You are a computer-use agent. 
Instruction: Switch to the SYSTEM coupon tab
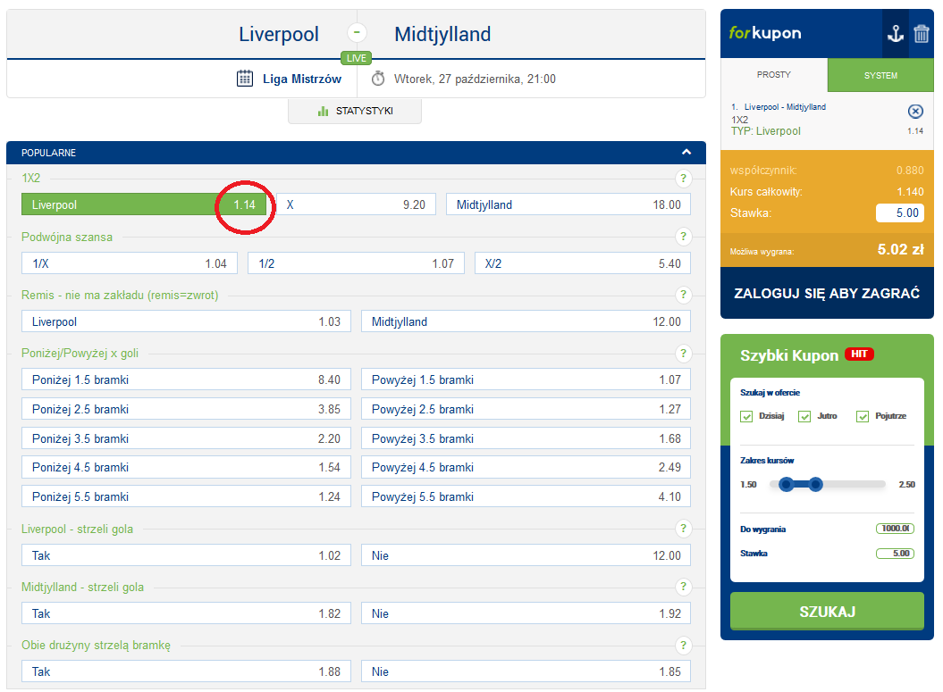[880, 75]
